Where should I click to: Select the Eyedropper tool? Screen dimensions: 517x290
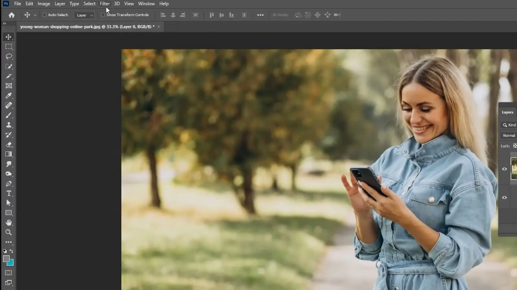pyautogui.click(x=9, y=96)
